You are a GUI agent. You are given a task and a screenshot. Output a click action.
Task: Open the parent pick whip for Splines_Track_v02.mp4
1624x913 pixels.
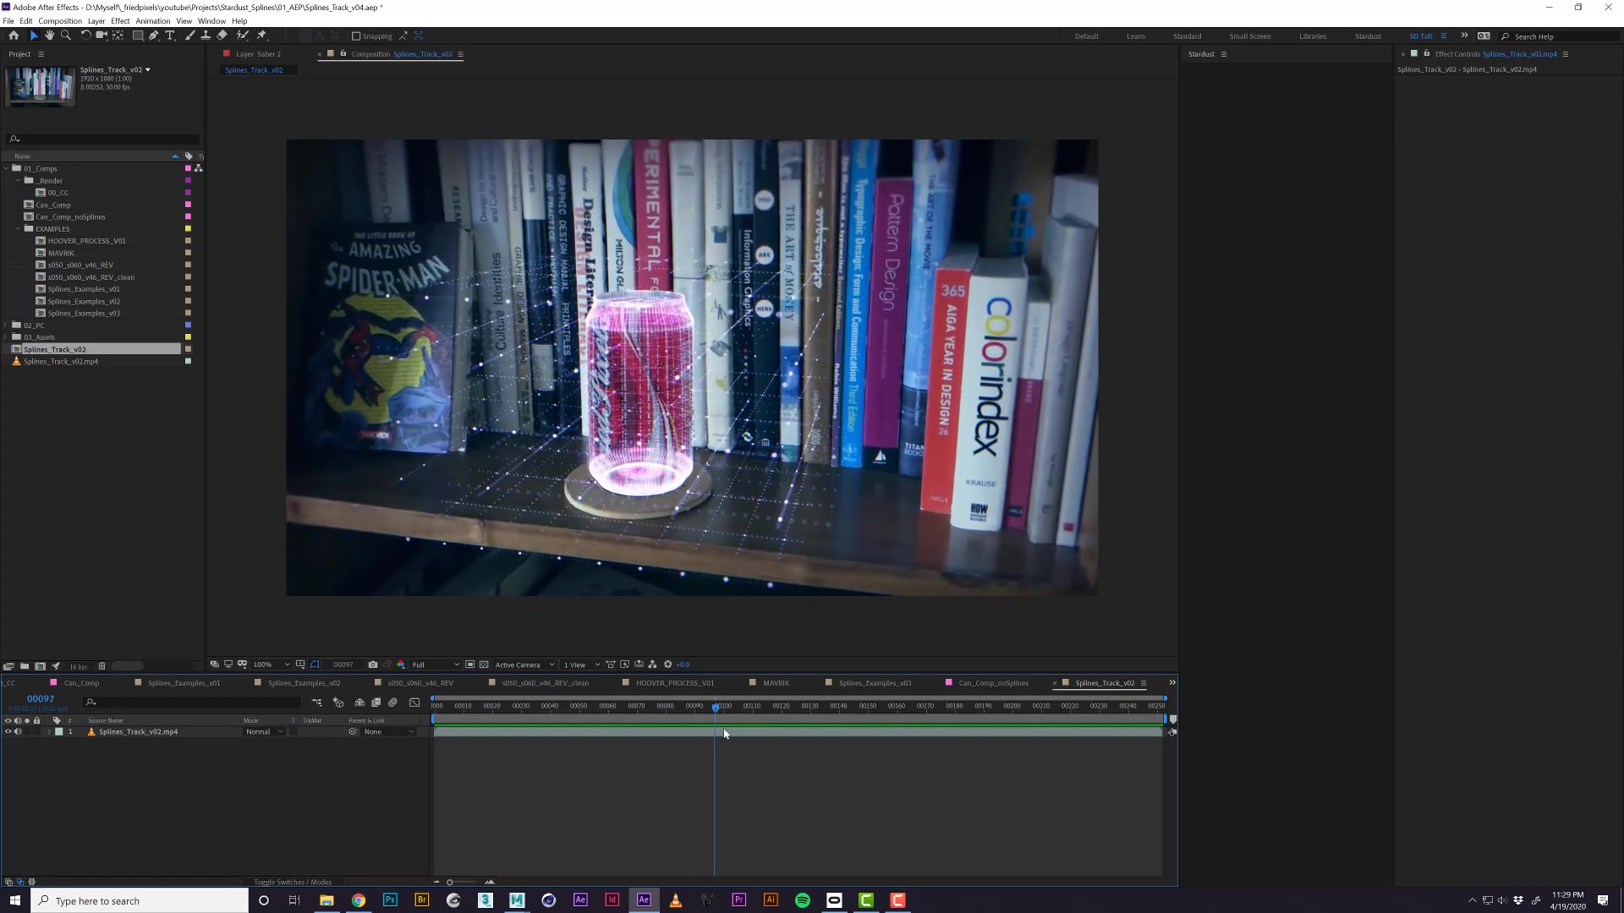click(353, 732)
